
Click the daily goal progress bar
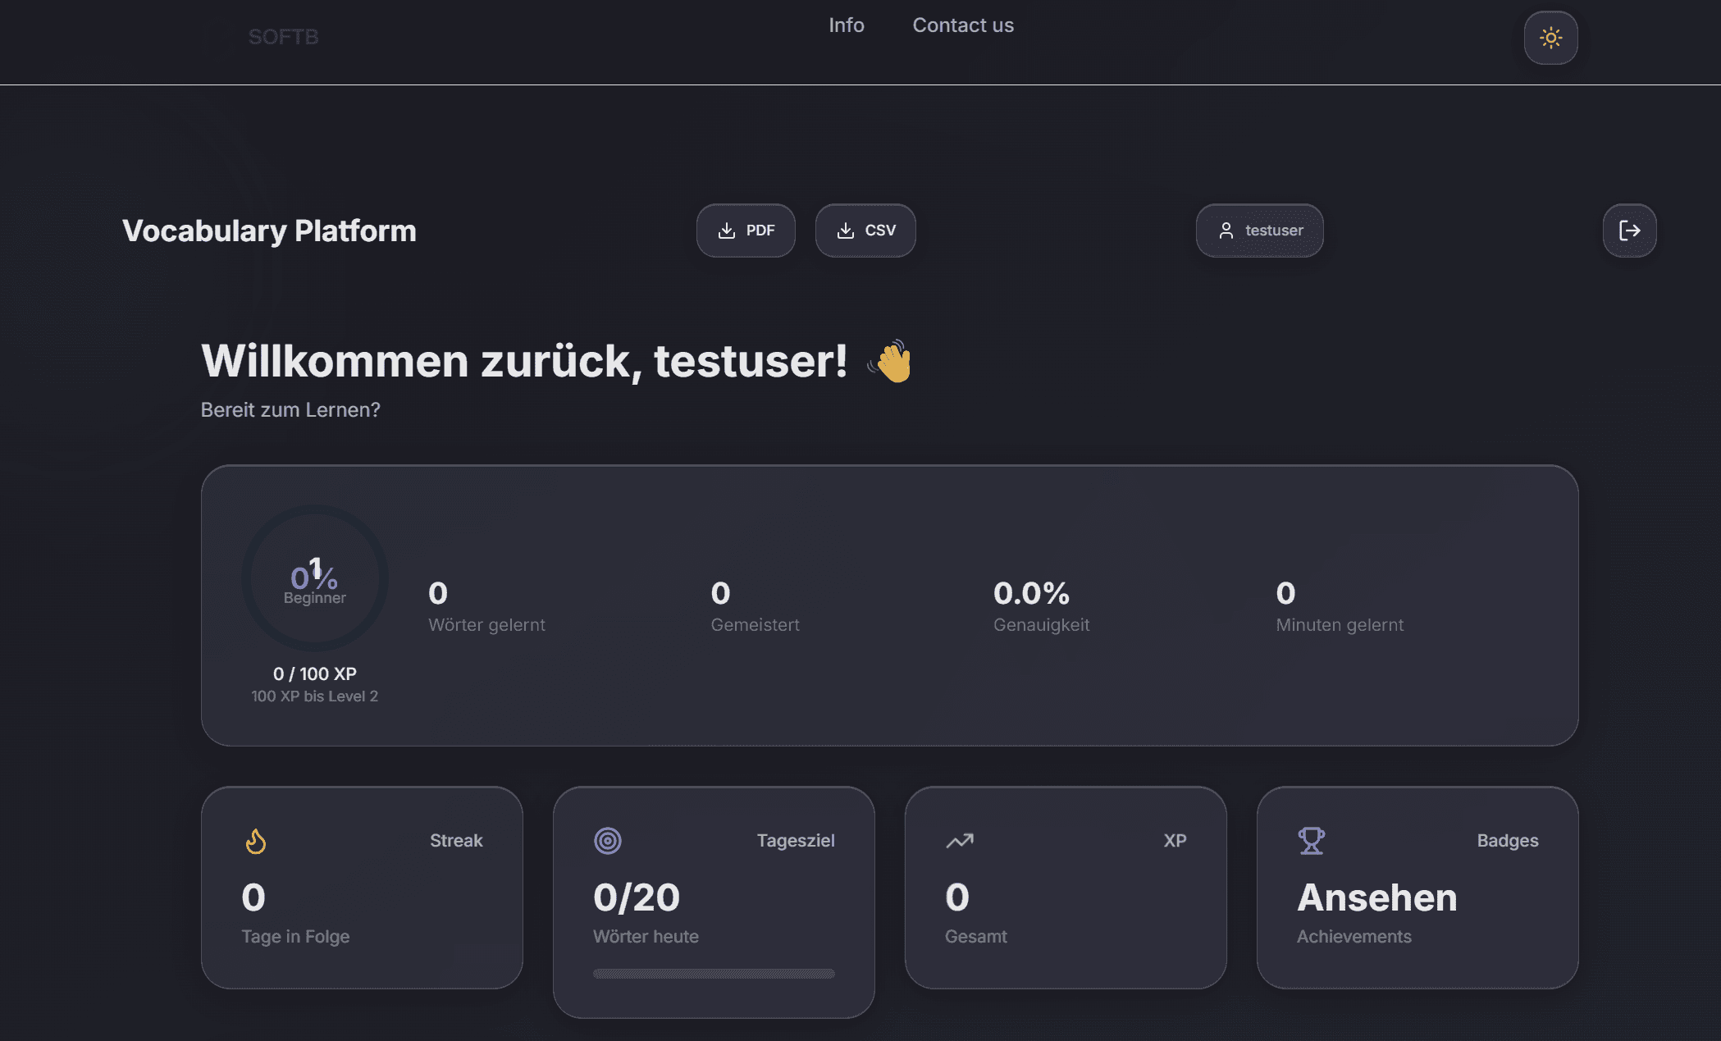pos(714,974)
